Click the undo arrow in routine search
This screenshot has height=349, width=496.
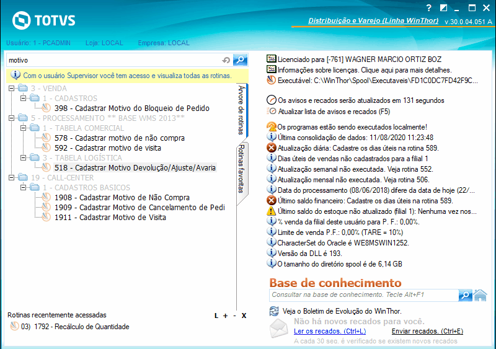pos(226,60)
